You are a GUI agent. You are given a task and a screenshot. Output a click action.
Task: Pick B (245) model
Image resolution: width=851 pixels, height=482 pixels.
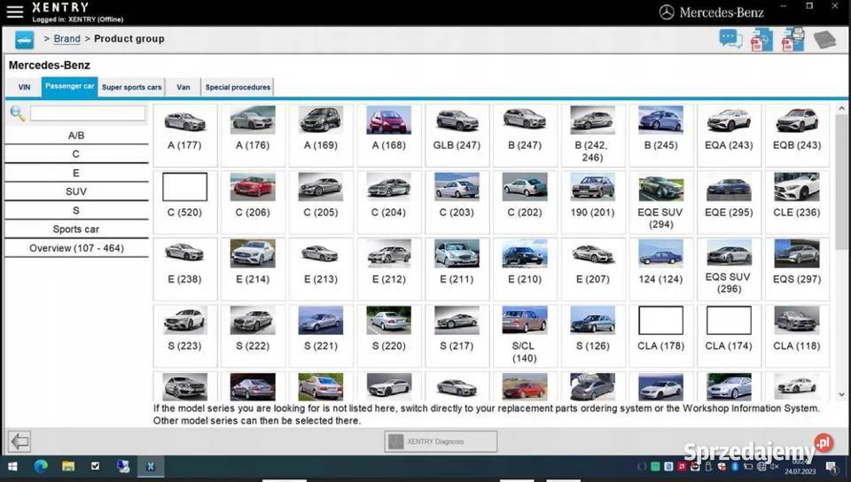point(661,135)
